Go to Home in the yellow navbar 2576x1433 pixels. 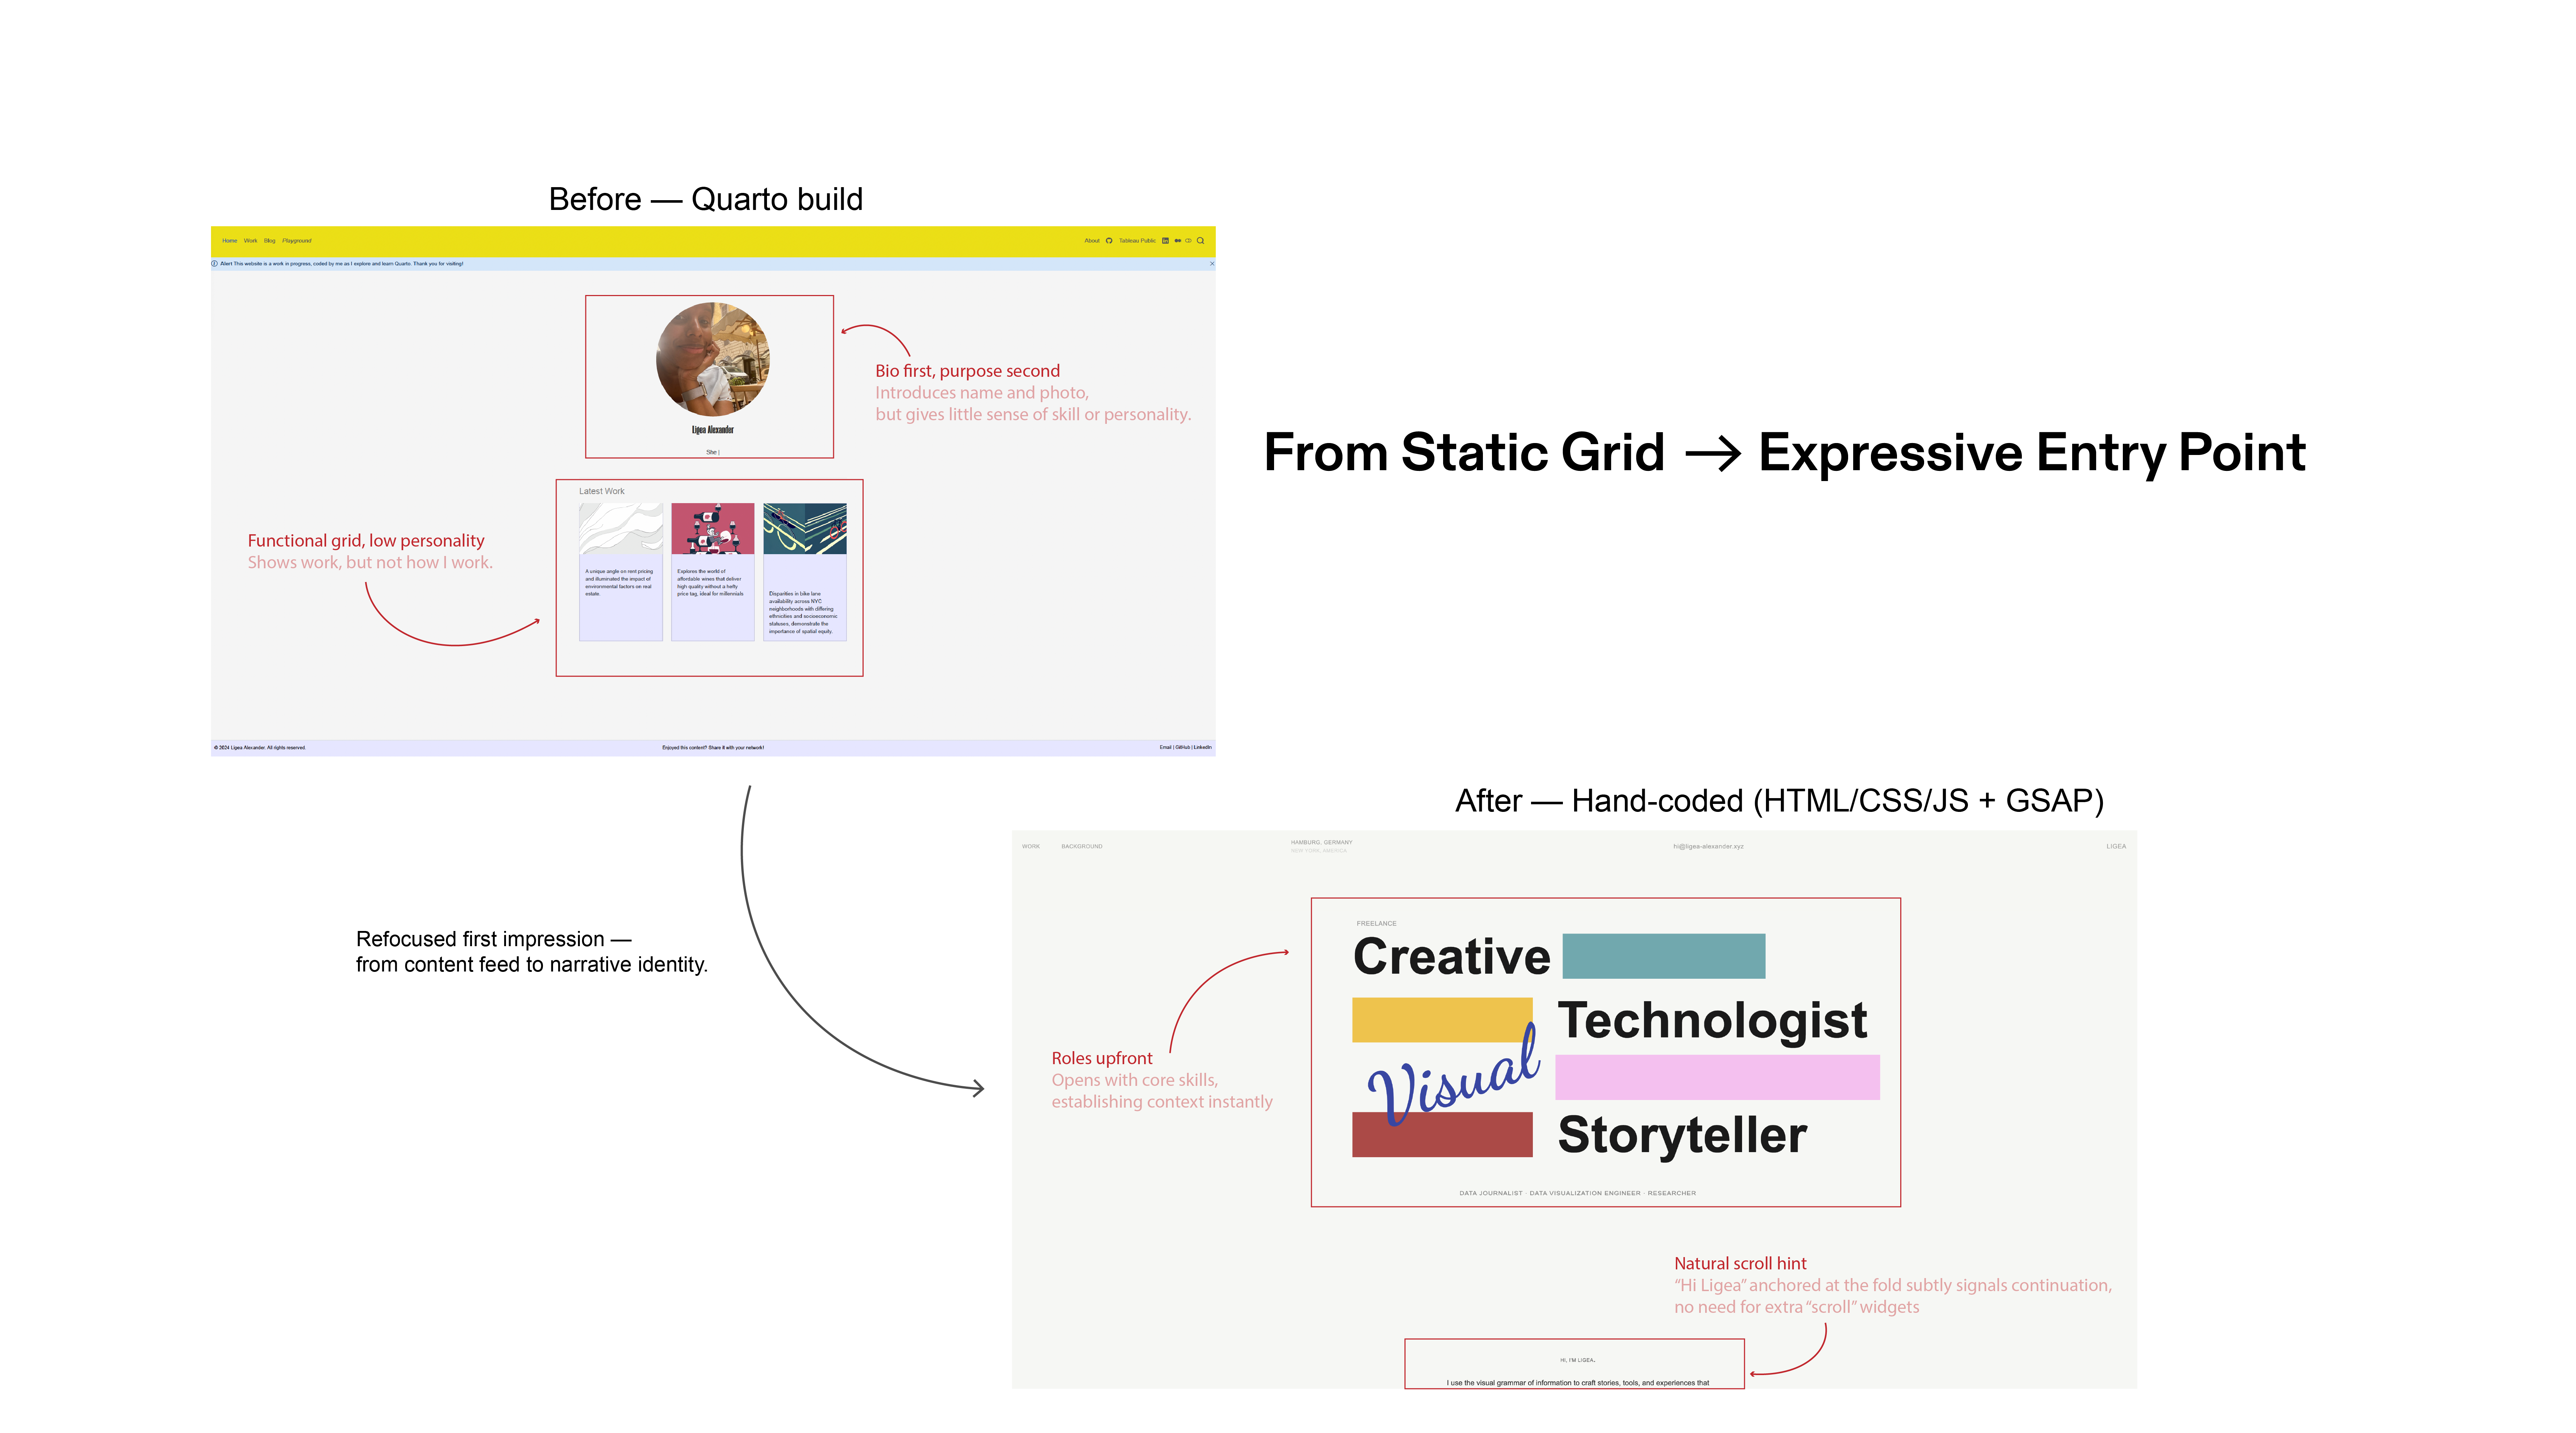[230, 240]
